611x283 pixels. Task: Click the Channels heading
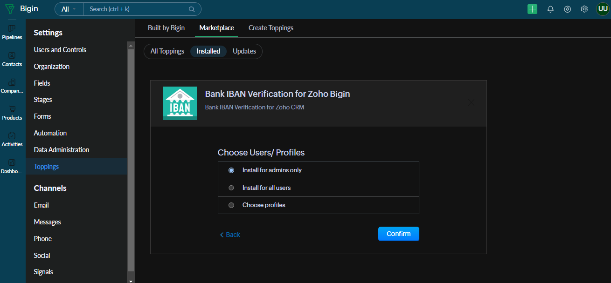coord(50,188)
